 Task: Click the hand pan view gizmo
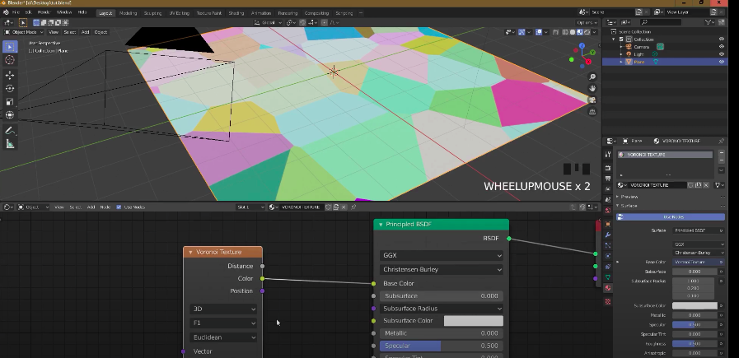pyautogui.click(x=592, y=89)
